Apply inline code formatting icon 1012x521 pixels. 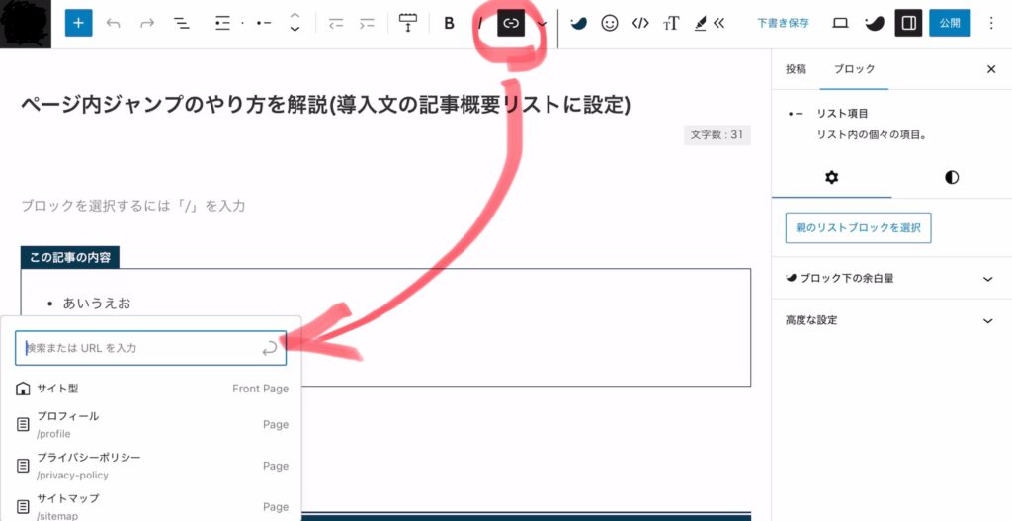(x=640, y=23)
